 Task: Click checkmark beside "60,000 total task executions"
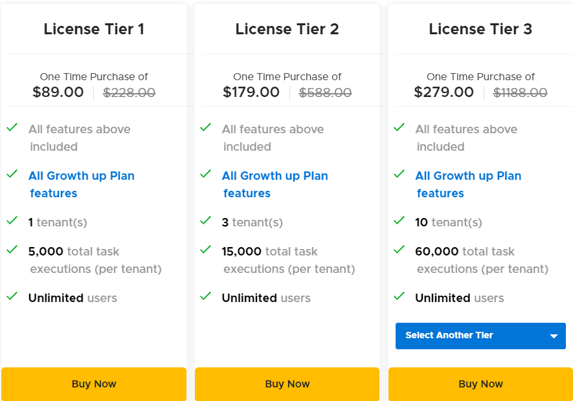(399, 251)
